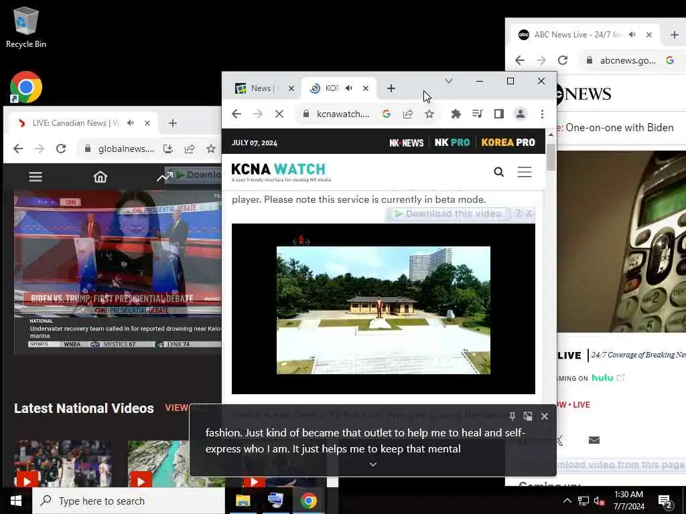Toggle the side panel icon in KCNA window

498,114
